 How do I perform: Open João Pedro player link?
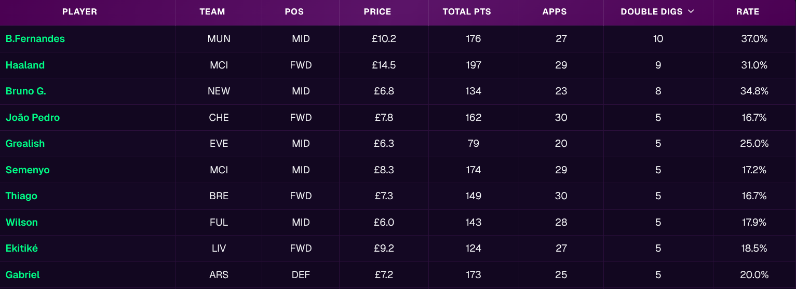point(33,118)
